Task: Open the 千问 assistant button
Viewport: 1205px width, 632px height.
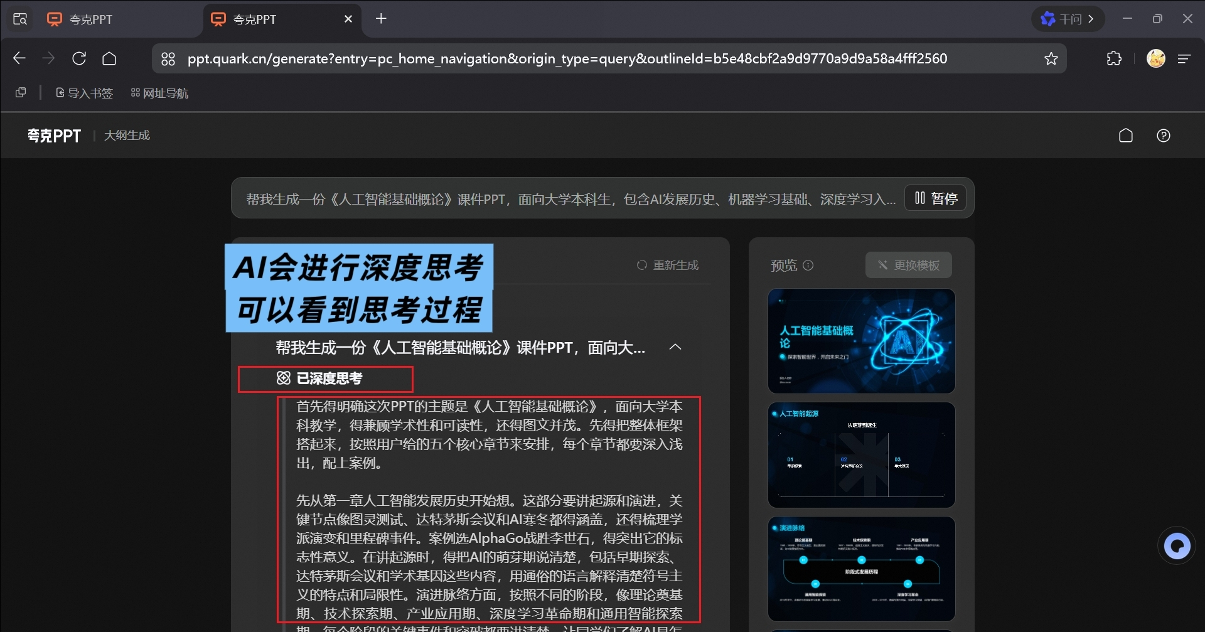Action: click(x=1068, y=19)
